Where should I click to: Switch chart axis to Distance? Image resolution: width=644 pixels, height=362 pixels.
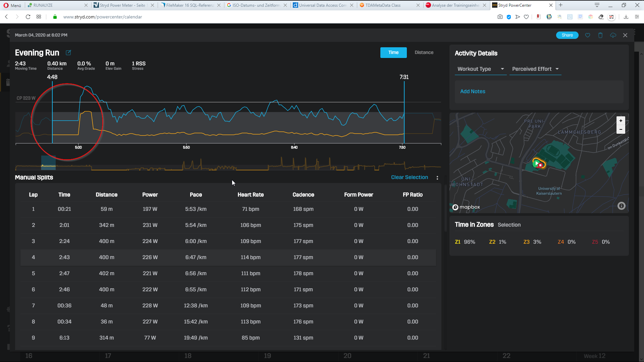424,53
